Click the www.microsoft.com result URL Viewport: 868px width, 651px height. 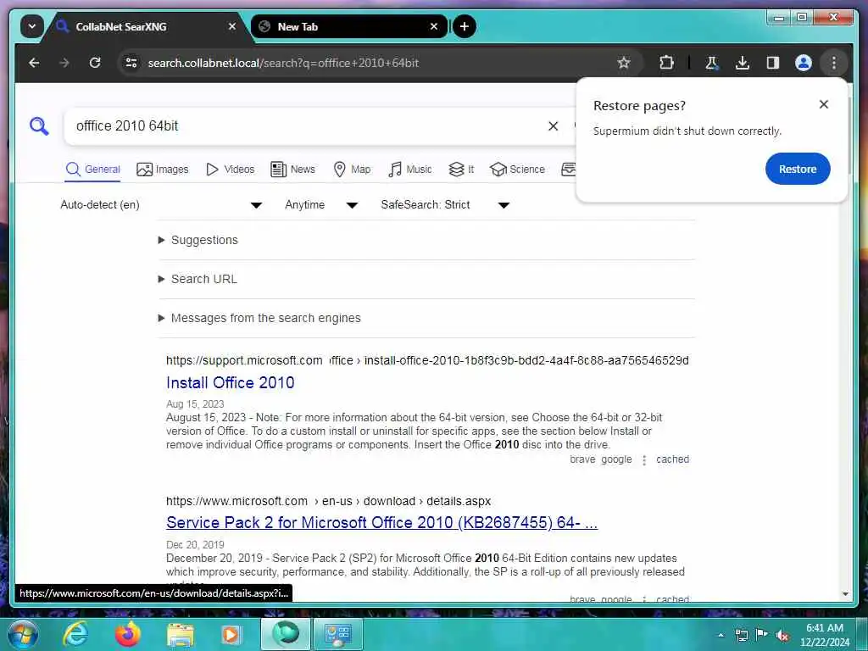328,501
